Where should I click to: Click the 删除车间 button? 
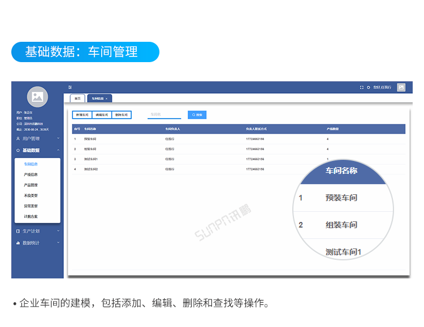coord(121,115)
